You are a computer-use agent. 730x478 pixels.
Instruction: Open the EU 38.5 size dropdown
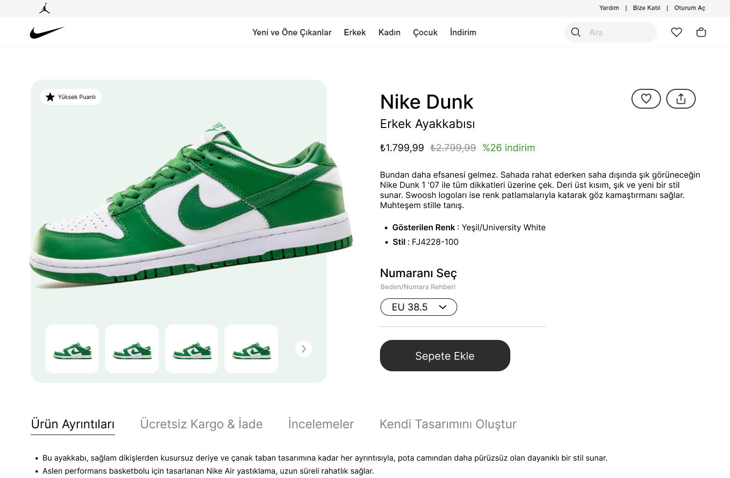[419, 307]
